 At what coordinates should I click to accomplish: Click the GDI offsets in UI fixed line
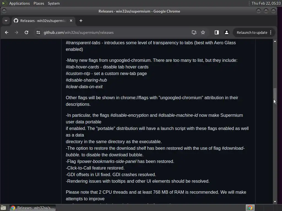point(111,174)
